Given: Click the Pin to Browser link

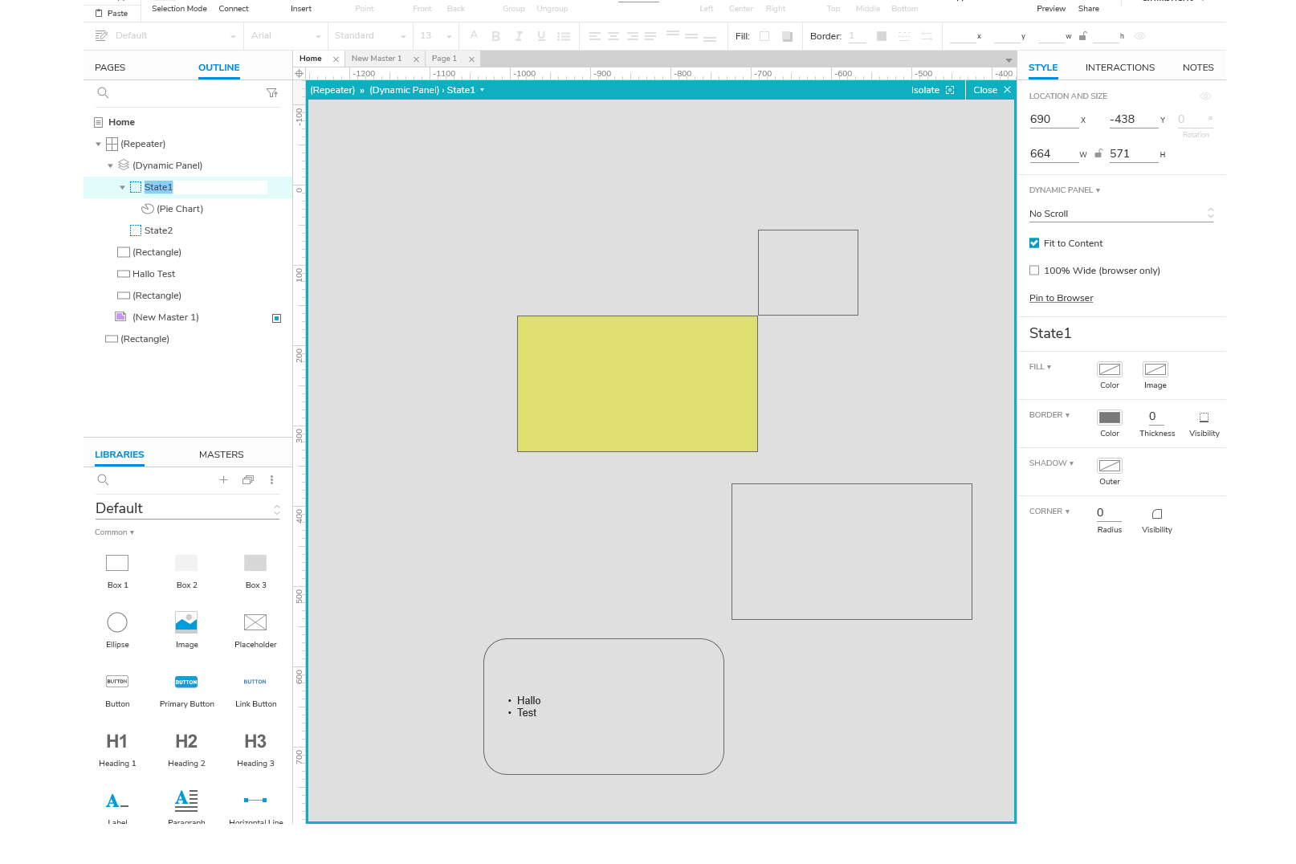Looking at the screenshot, I should tap(1061, 298).
